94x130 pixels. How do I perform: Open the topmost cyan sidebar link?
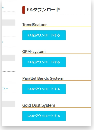tap(3, 7)
